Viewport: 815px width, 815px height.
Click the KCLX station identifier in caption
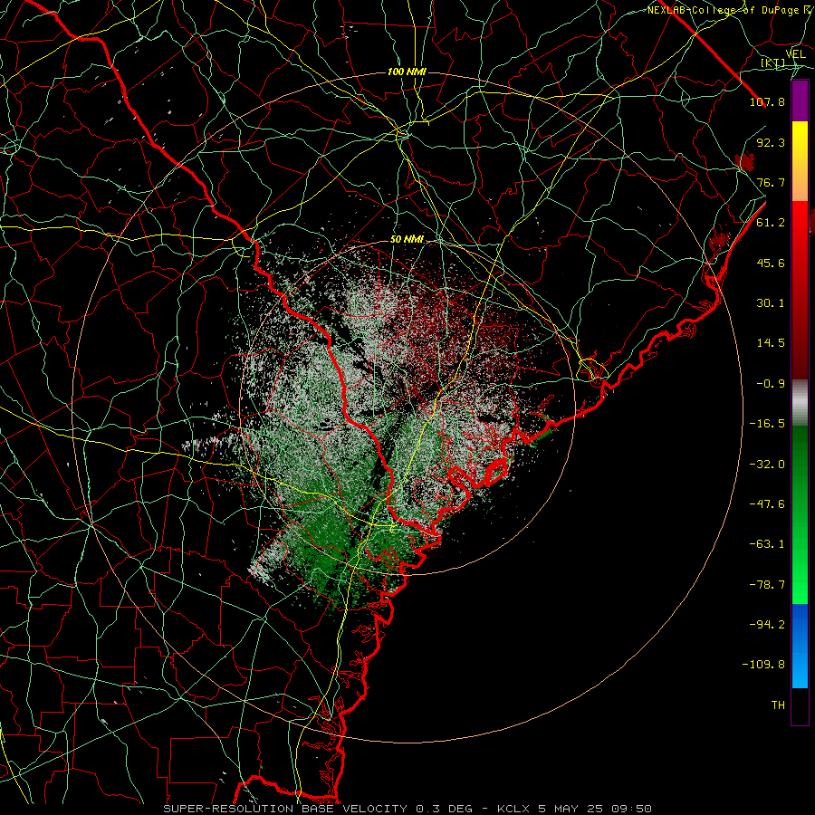[513, 809]
